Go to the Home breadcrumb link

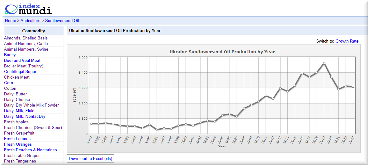point(10,21)
